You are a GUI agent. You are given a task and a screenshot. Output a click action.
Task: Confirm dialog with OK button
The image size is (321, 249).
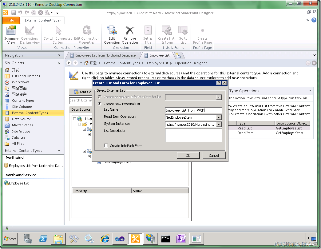(188, 156)
